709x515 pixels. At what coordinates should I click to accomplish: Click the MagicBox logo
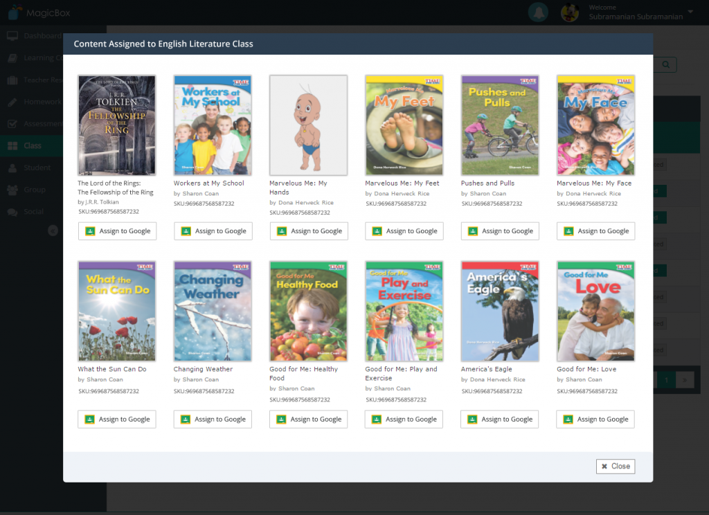pos(39,12)
